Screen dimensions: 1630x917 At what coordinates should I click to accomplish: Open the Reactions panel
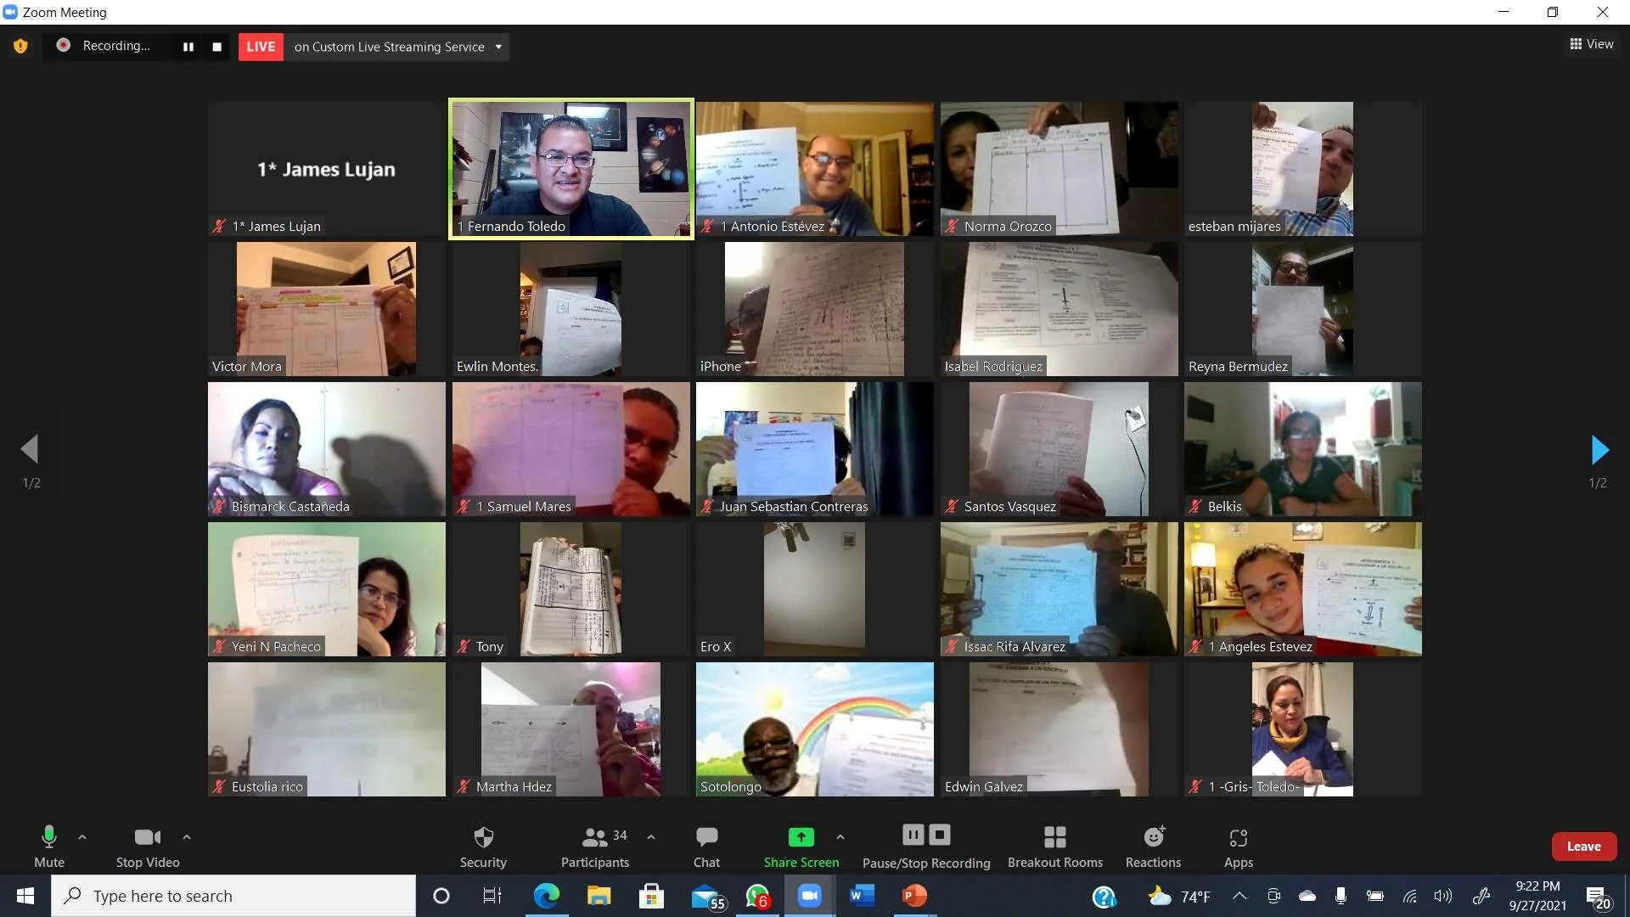tap(1153, 845)
